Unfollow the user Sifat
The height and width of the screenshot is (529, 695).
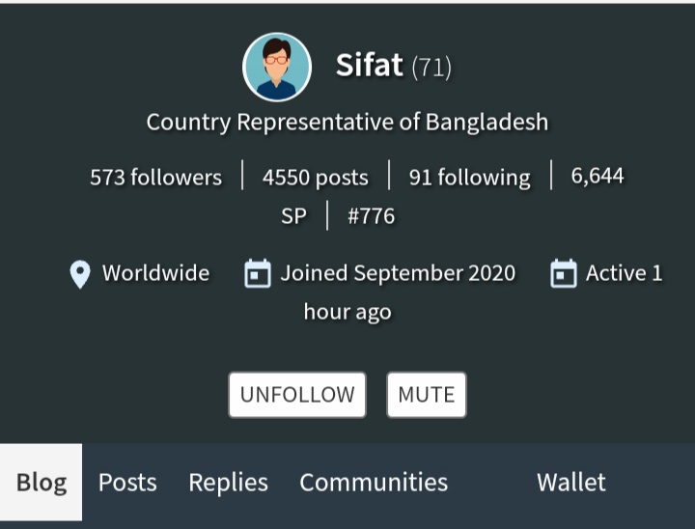coord(297,395)
